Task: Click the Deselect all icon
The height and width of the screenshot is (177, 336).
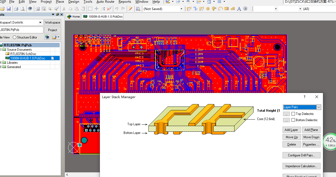Action: coord(103,9)
